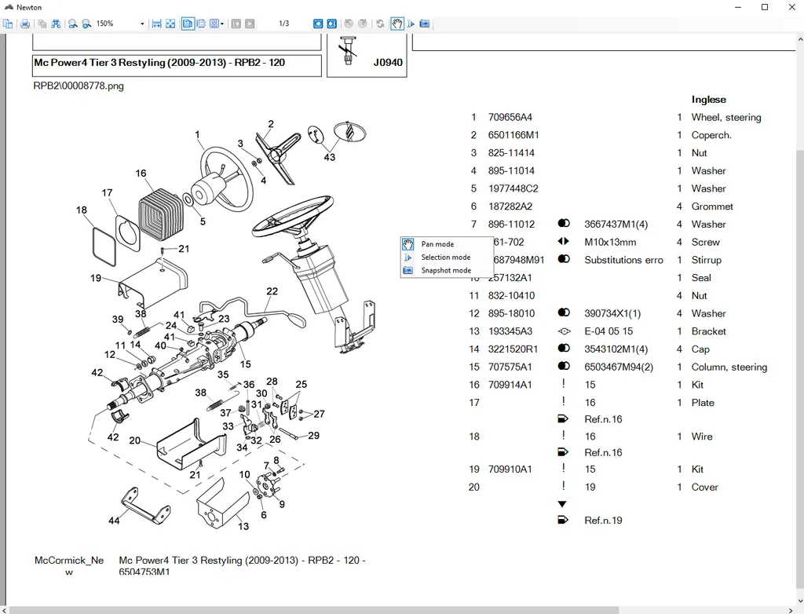Click the Selection mode arrow icon in the toolbar

coord(411,24)
